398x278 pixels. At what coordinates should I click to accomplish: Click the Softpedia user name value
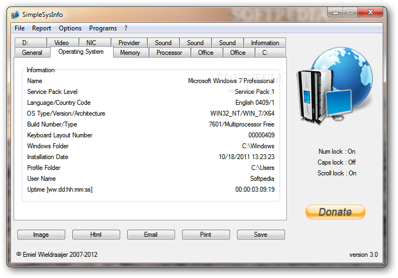[262, 179]
